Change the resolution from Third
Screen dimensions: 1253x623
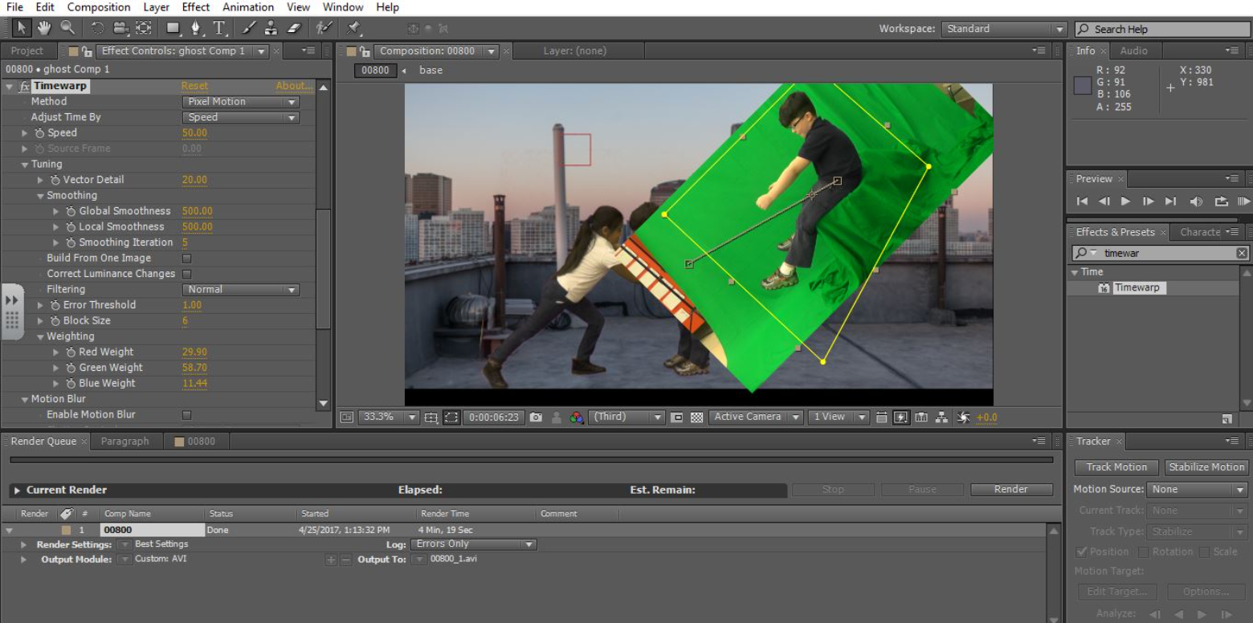point(626,417)
